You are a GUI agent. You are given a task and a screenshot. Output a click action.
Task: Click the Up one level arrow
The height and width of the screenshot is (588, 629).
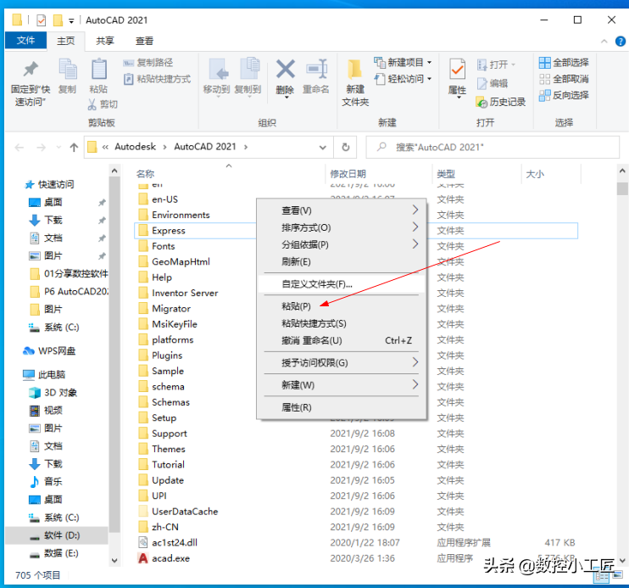click(x=74, y=148)
